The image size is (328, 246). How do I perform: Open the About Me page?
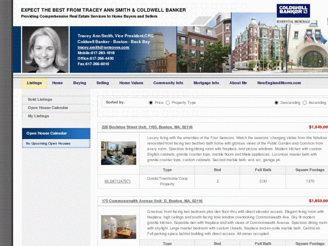tap(238, 83)
